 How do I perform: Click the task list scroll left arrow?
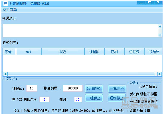click(x=5, y=74)
